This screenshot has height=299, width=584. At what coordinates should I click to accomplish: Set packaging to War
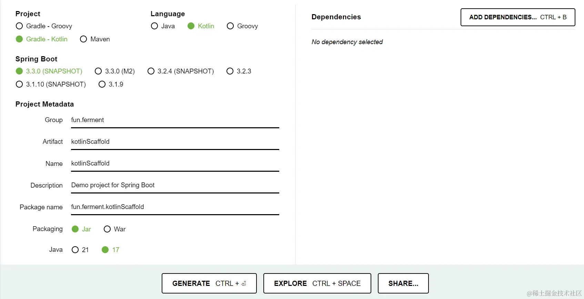(x=115, y=229)
